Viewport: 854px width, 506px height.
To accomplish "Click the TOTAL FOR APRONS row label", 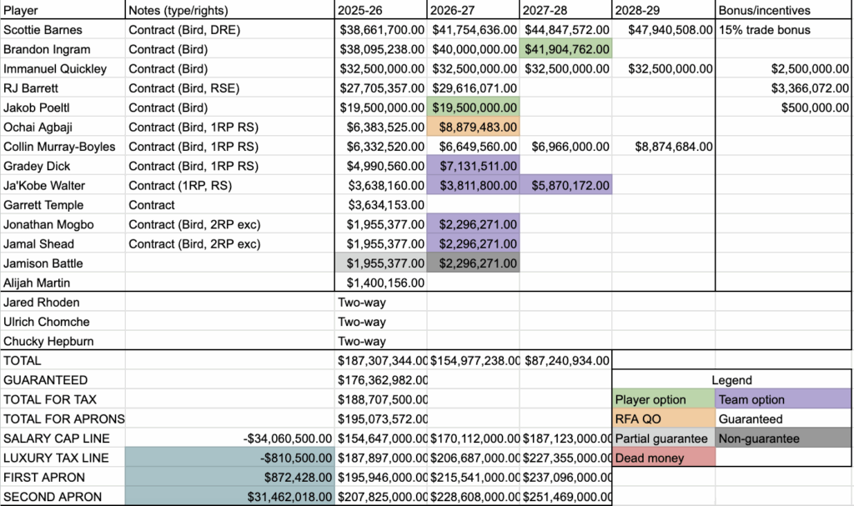I will point(63,418).
